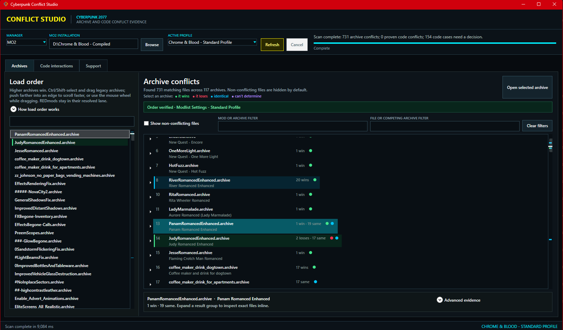
Task: Select #####-NovaCity2.archive in load order
Action: (70, 192)
